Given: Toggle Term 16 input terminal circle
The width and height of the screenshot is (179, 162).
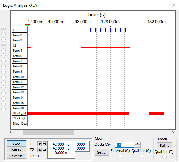Looking at the screenshot, I should click(4, 109).
